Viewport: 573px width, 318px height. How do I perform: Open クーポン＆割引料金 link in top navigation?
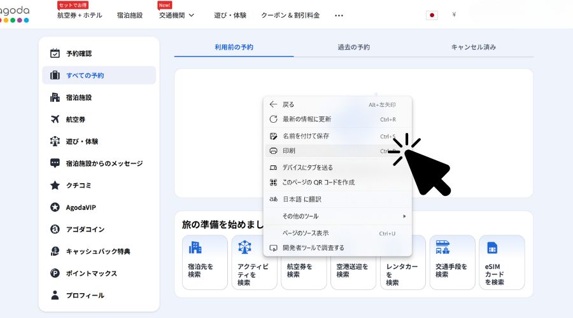pos(290,15)
